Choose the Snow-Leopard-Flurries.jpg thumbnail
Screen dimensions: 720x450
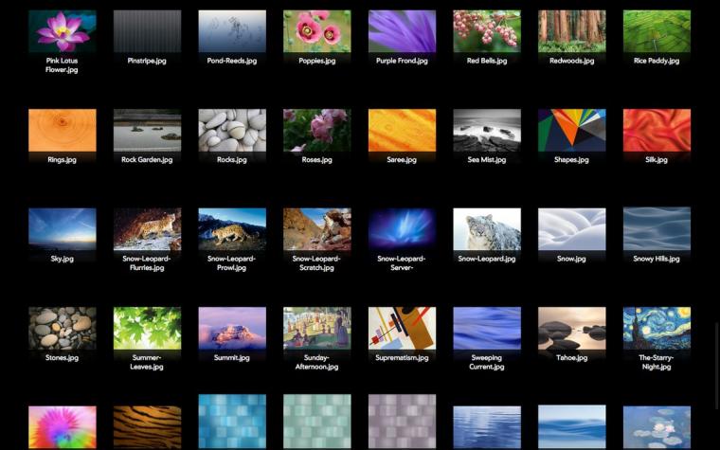coord(147,229)
